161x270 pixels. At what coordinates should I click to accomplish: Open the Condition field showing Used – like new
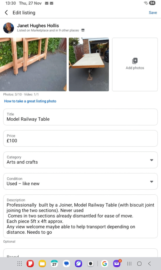pyautogui.click(x=79, y=181)
